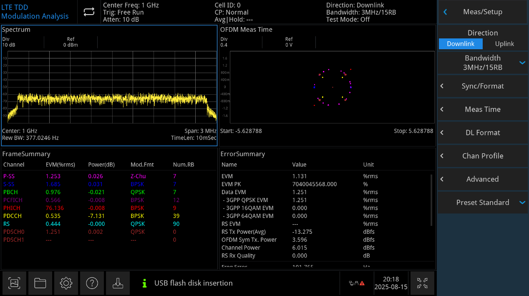Click the network status warning icon
This screenshot has height=296, width=529.
(357, 283)
